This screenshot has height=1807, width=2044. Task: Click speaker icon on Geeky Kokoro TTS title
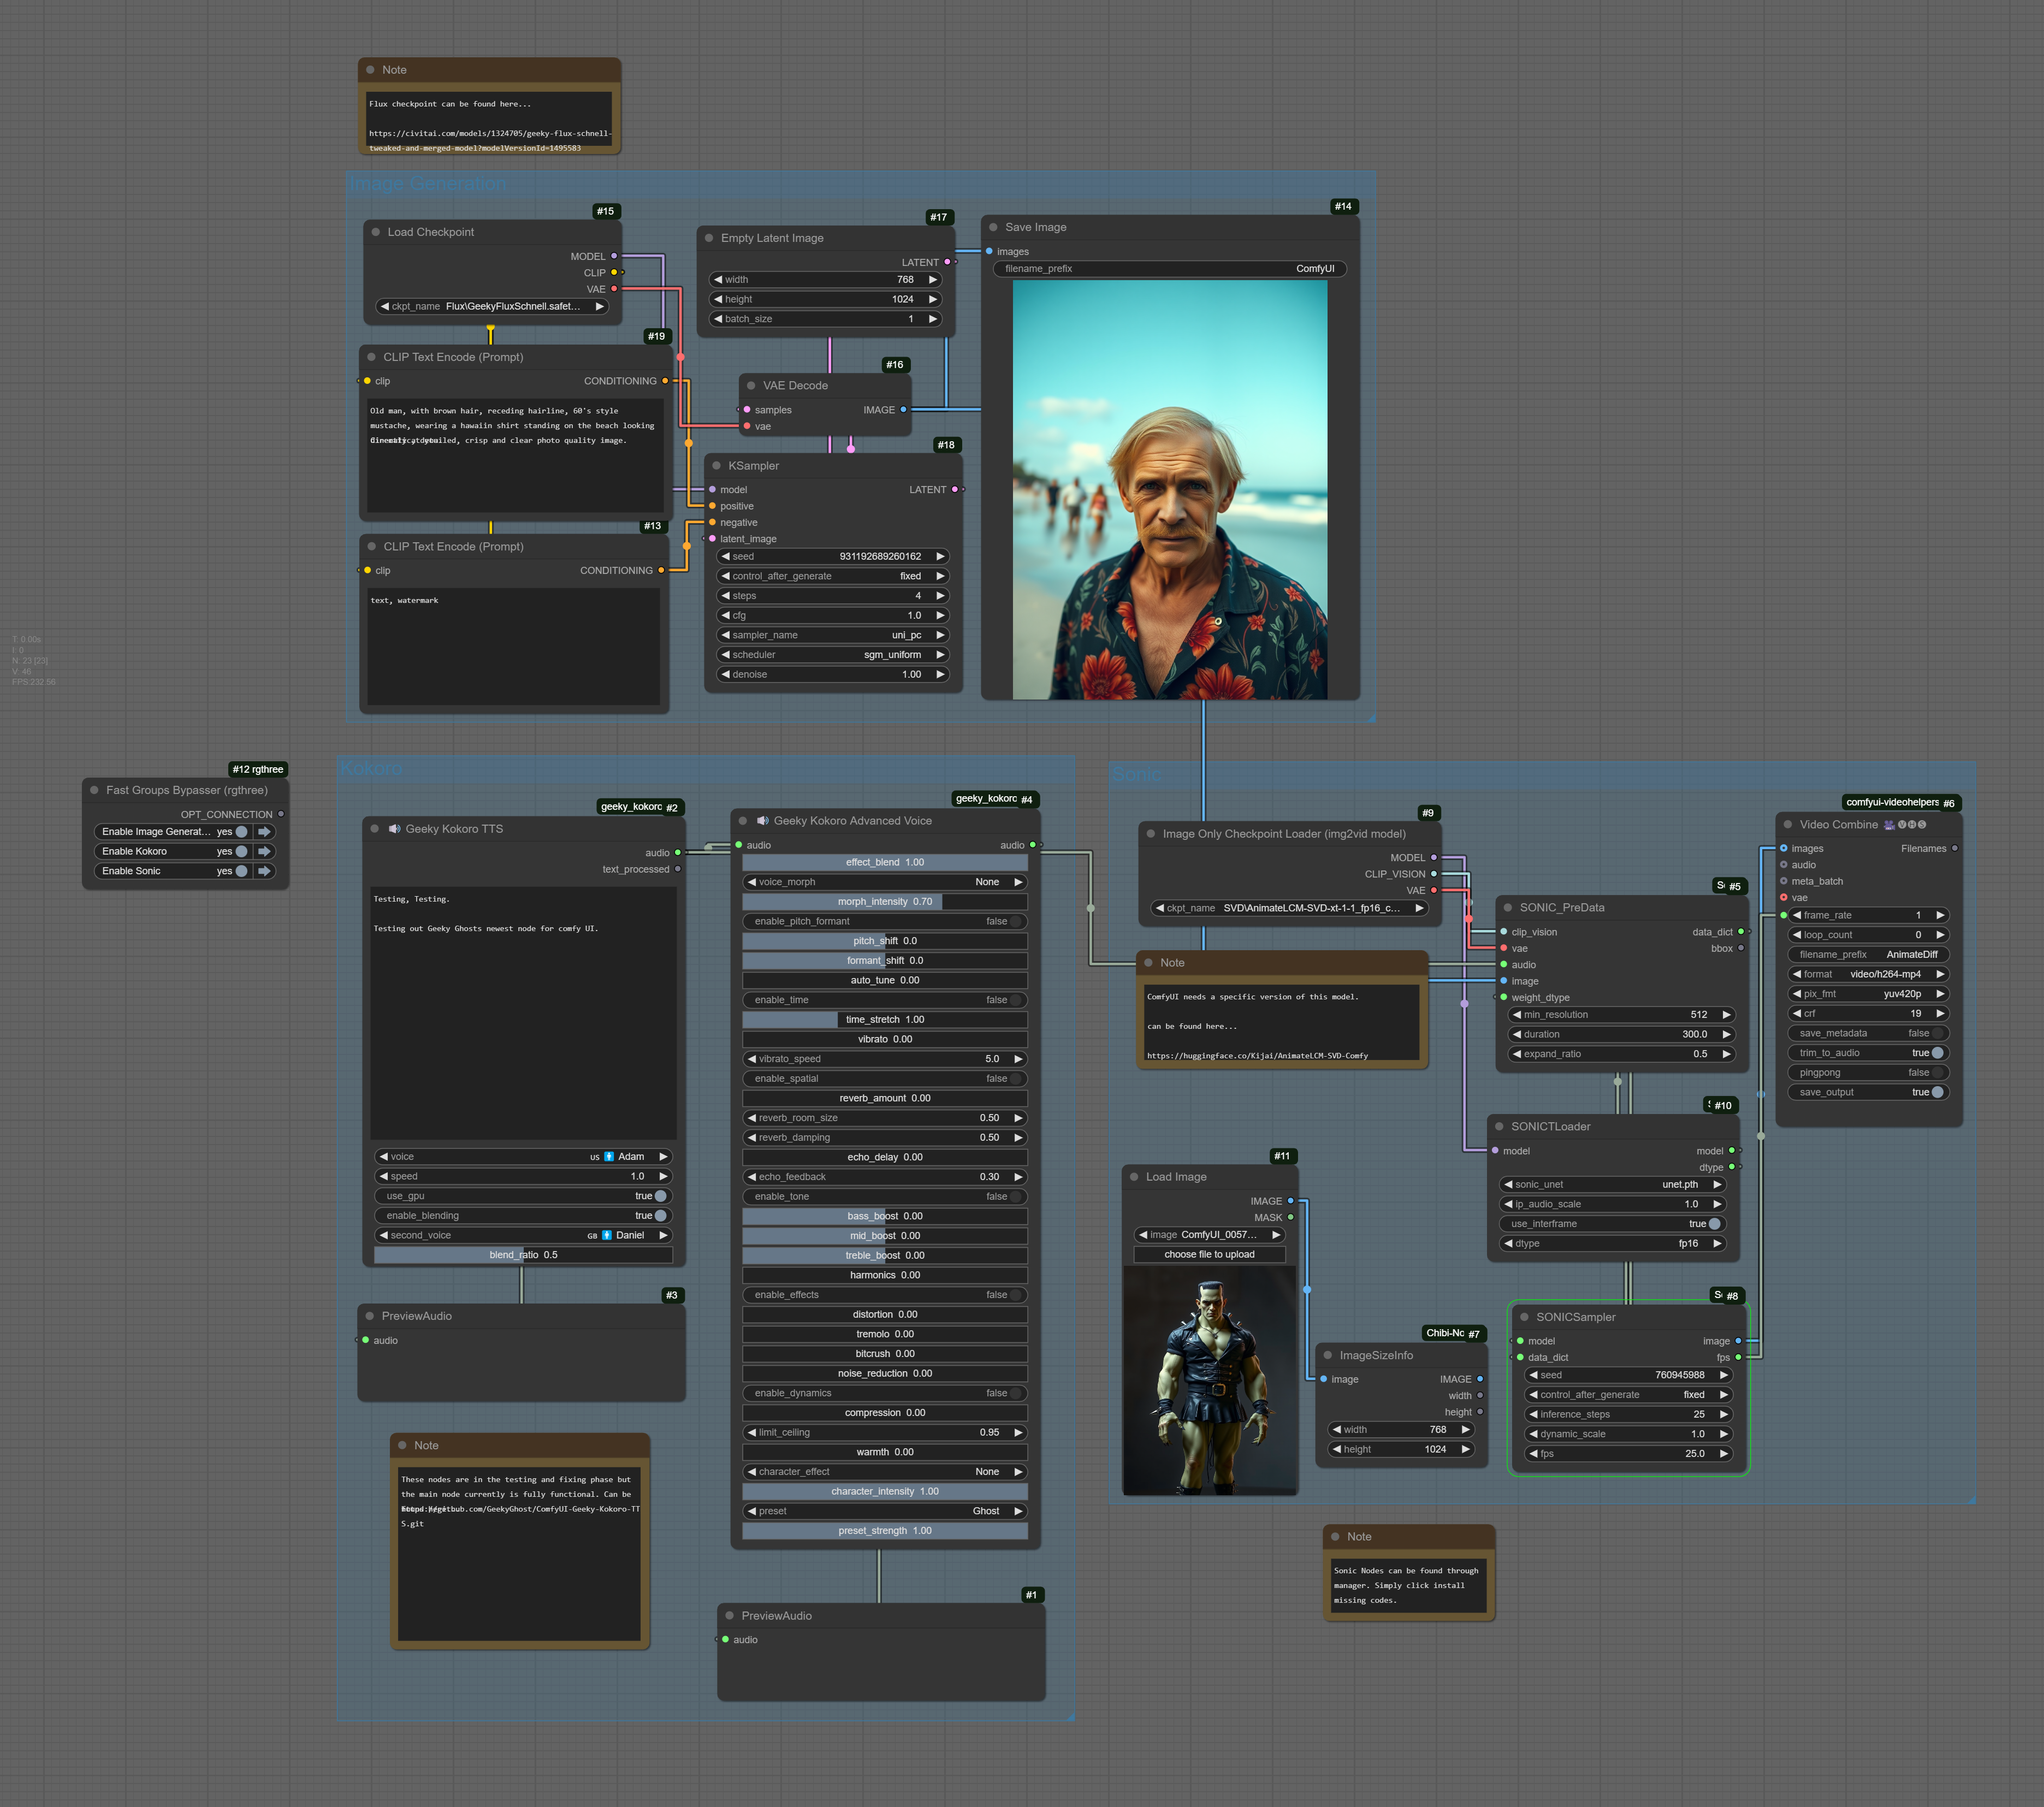[x=394, y=829]
